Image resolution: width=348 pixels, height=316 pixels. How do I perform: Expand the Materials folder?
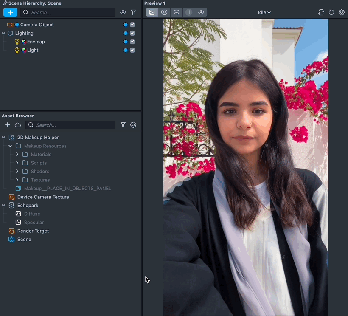point(17,155)
